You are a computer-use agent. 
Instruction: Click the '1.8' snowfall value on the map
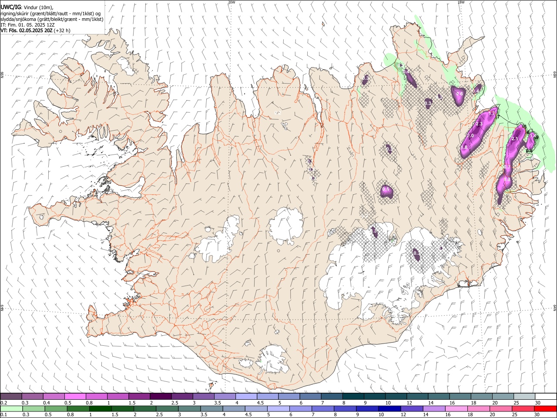tap(464, 148)
